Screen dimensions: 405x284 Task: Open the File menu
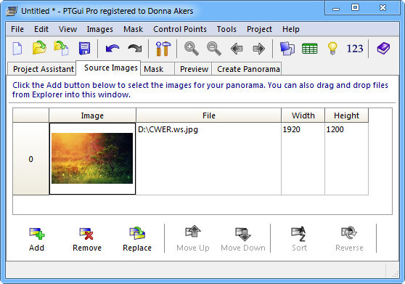pos(17,29)
